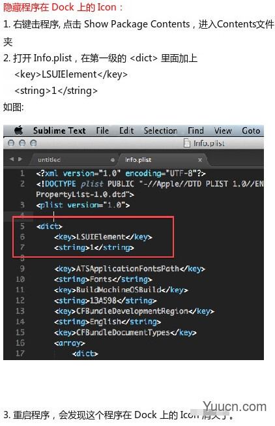
Task: Click the red close window button
Action: coord(11,143)
